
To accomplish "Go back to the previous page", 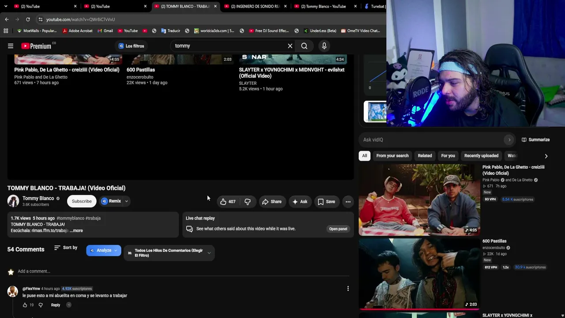I will [x=7, y=19].
